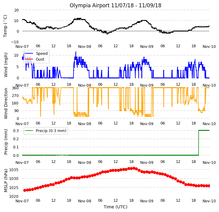Click the Nov-09 tick under temperature chart
This screenshot has width=219, height=212.
pyautogui.click(x=147, y=47)
